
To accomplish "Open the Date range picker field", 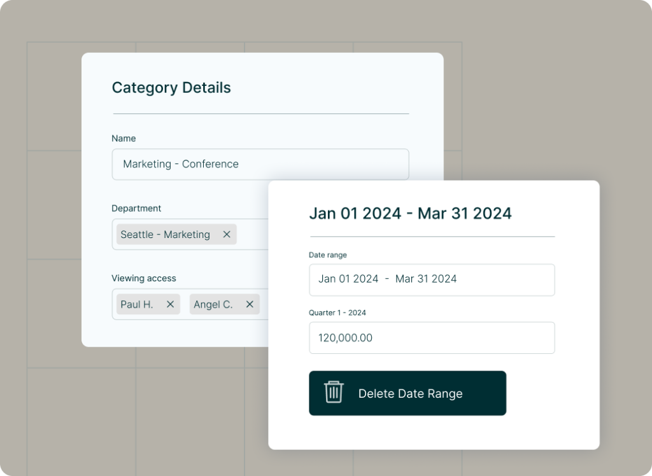I will coord(432,279).
